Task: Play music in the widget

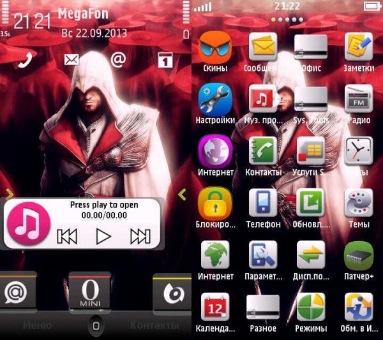Action: click(103, 236)
